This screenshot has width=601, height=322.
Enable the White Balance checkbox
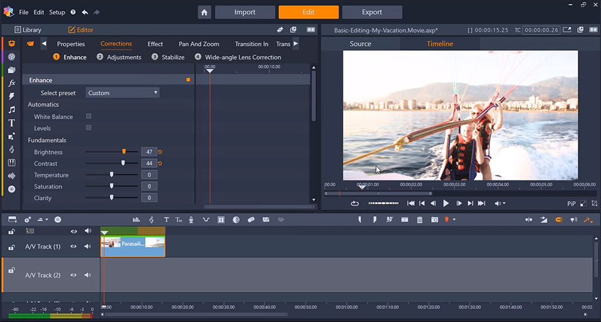(88, 116)
